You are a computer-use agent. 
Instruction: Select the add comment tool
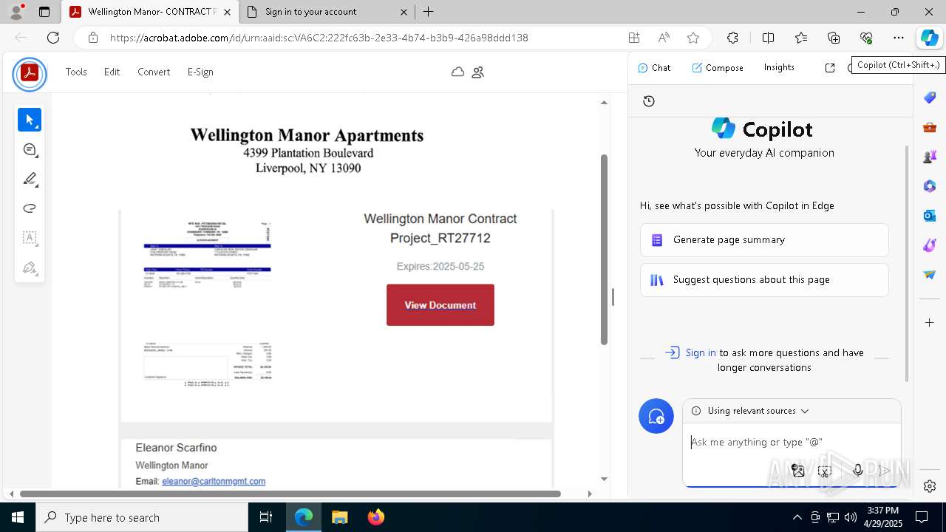pyautogui.click(x=30, y=149)
